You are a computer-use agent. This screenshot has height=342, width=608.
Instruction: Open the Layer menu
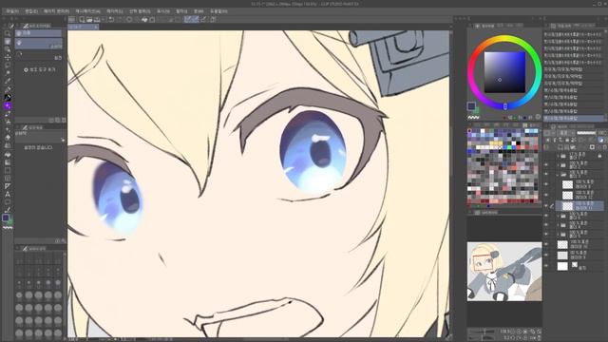point(114,11)
